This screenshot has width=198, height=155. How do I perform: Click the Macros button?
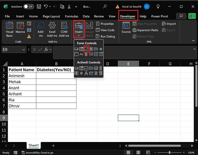(x=20, y=29)
